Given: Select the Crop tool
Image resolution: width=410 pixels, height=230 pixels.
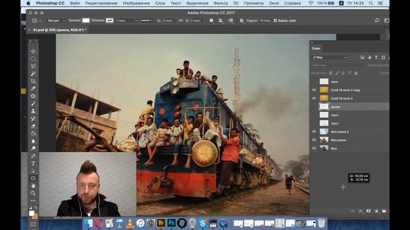Looking at the screenshot, I should (33, 81).
